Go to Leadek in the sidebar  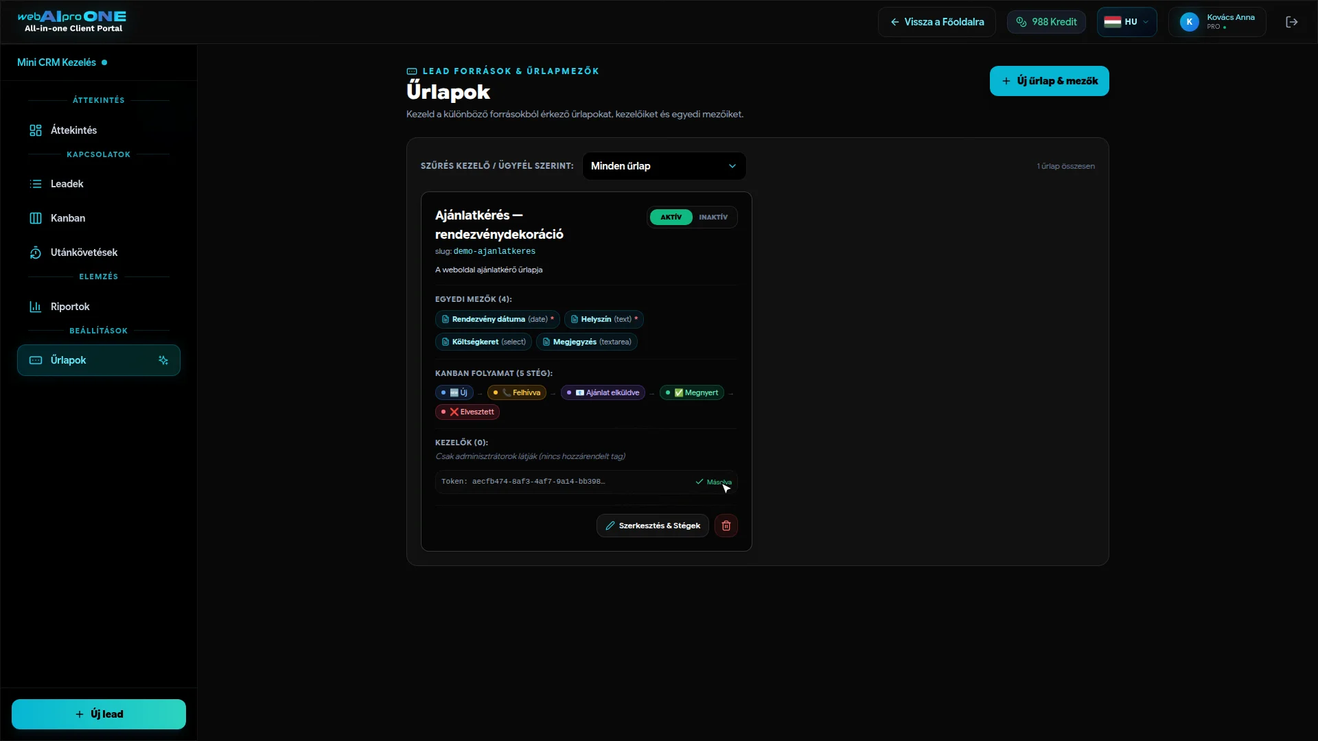pos(99,184)
